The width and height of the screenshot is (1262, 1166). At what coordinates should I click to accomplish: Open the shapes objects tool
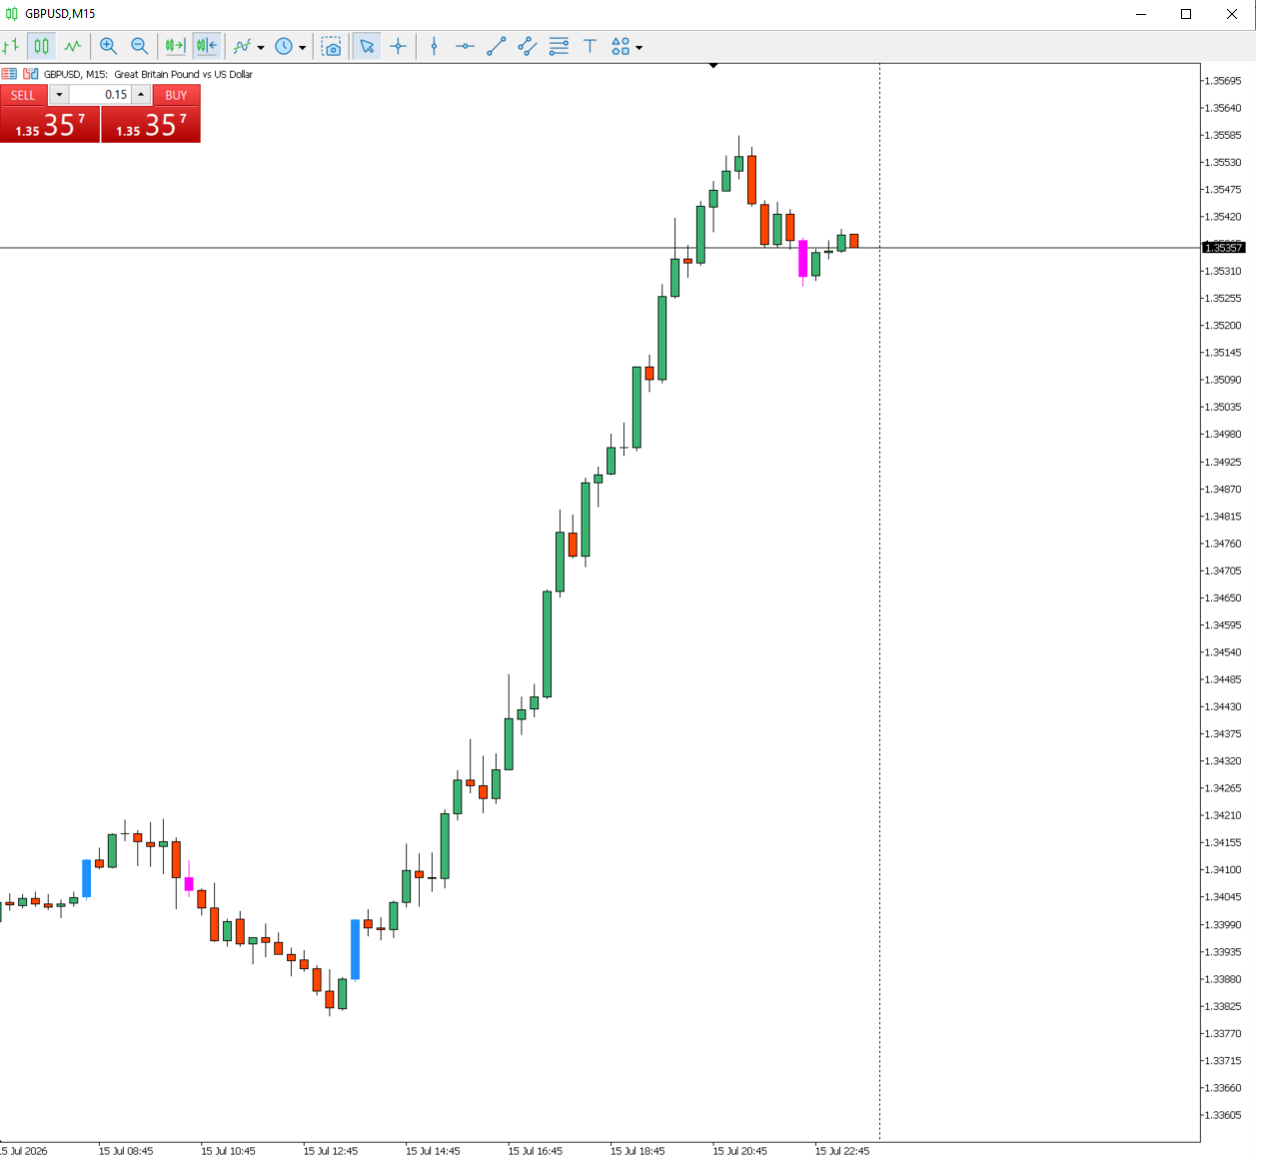pos(621,46)
